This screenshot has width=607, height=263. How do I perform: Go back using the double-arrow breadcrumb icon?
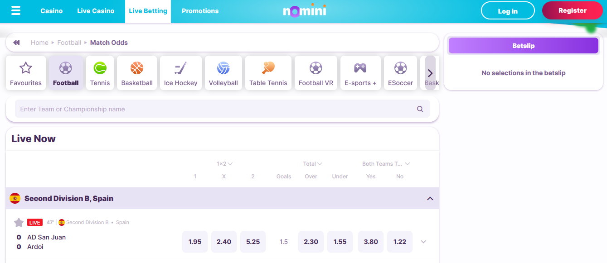(16, 43)
